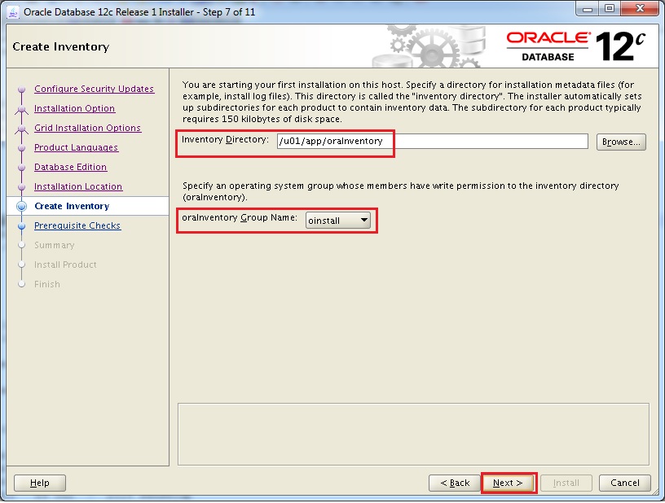This screenshot has width=665, height=503.
Task: Open Configure Security Updates step
Action: (94, 89)
